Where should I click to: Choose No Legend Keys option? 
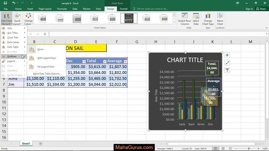point(46,67)
